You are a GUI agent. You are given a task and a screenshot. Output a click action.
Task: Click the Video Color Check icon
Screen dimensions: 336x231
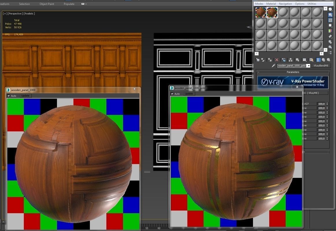pyautogui.click(x=330, y=31)
